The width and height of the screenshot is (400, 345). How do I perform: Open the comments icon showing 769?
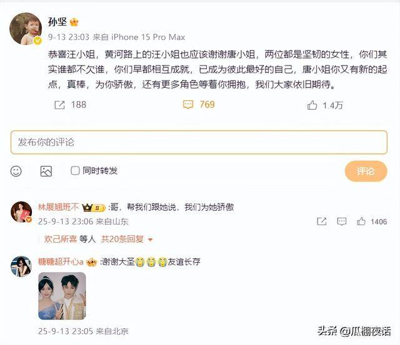click(188, 105)
